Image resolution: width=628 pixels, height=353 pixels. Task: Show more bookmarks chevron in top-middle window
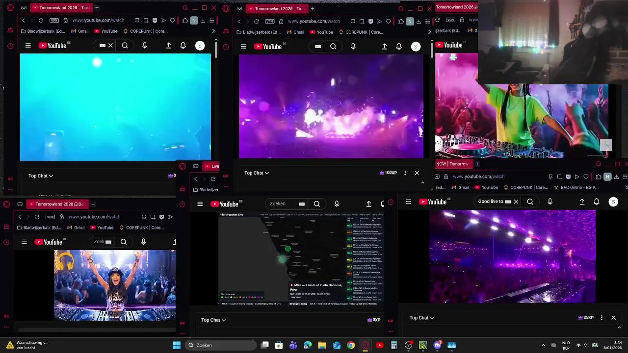(x=429, y=32)
